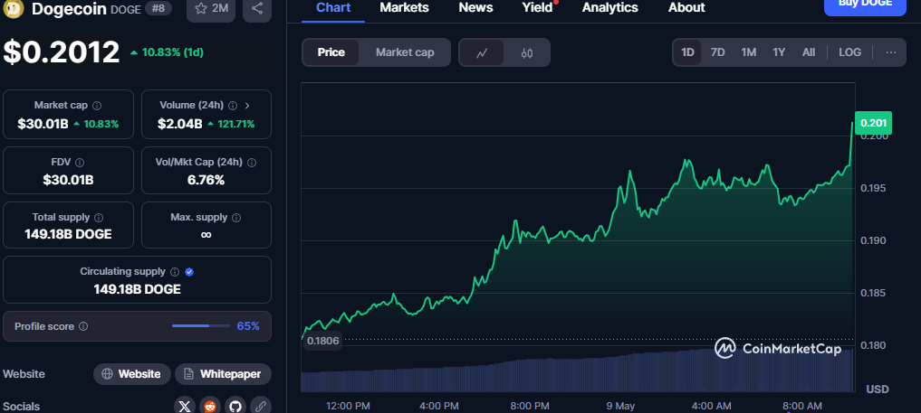Click the verified checkmark badge
Viewport: 921px width, 413px height.
pos(189,272)
